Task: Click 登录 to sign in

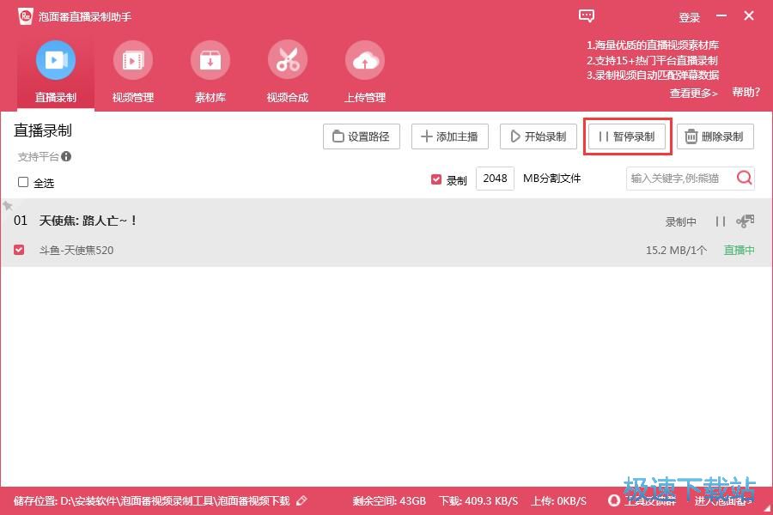Action: 689,18
